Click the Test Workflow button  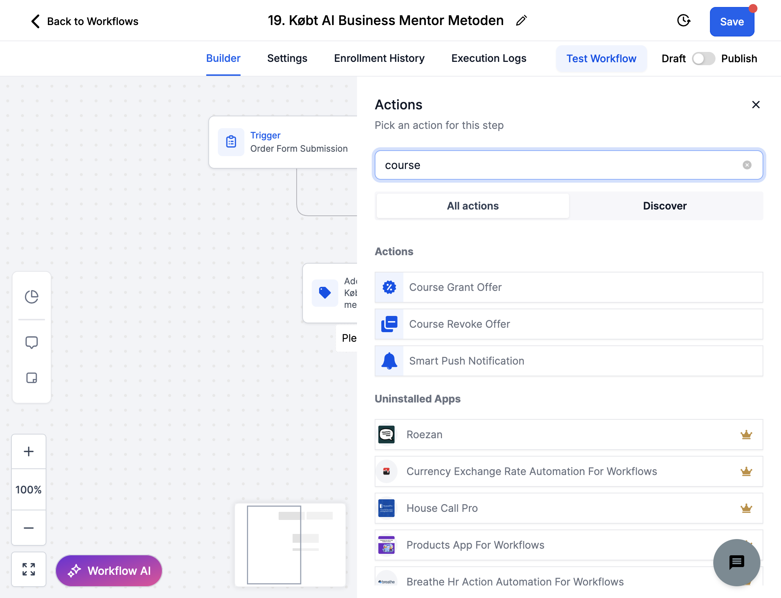601,59
